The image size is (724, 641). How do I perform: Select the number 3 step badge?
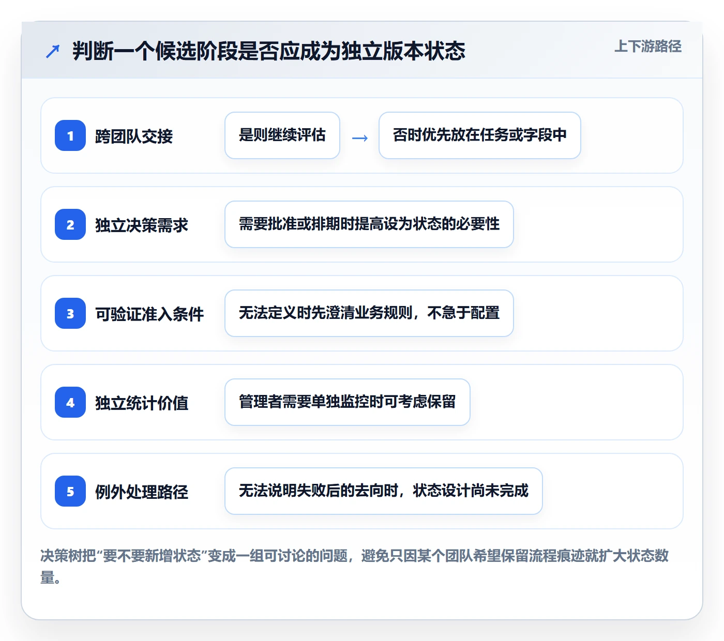point(70,313)
